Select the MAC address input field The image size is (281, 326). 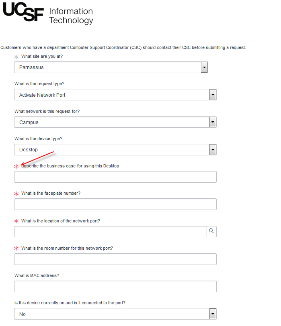click(x=115, y=286)
